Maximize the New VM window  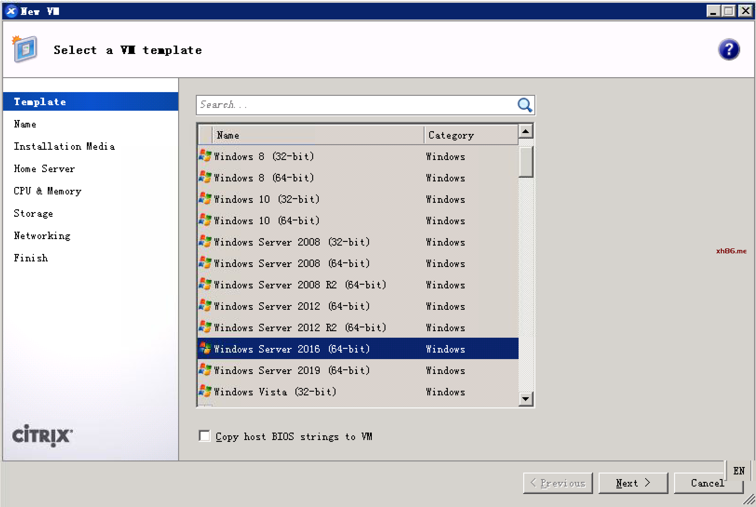tap(728, 11)
